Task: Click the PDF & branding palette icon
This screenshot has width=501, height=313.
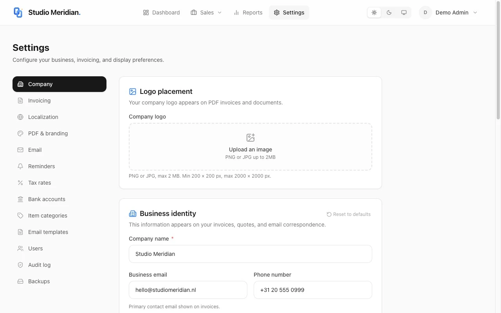Action: click(20, 133)
